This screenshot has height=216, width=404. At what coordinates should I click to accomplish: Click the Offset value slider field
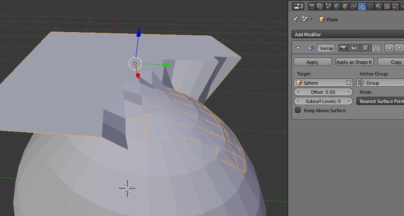tap(323, 92)
